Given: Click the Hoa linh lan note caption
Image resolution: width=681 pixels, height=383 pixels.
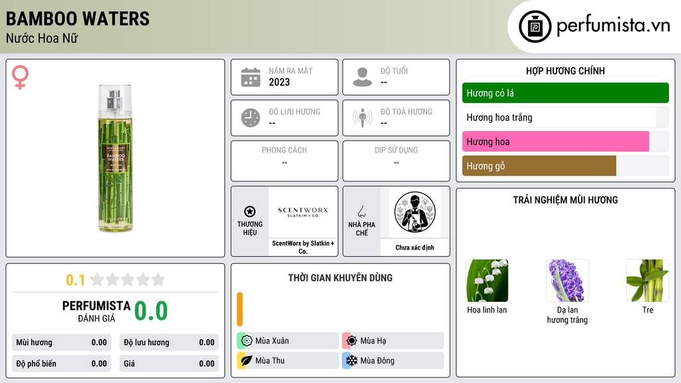Looking at the screenshot, I should tap(487, 310).
